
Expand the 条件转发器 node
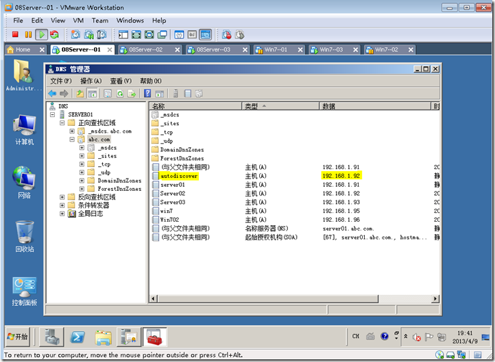62,205
